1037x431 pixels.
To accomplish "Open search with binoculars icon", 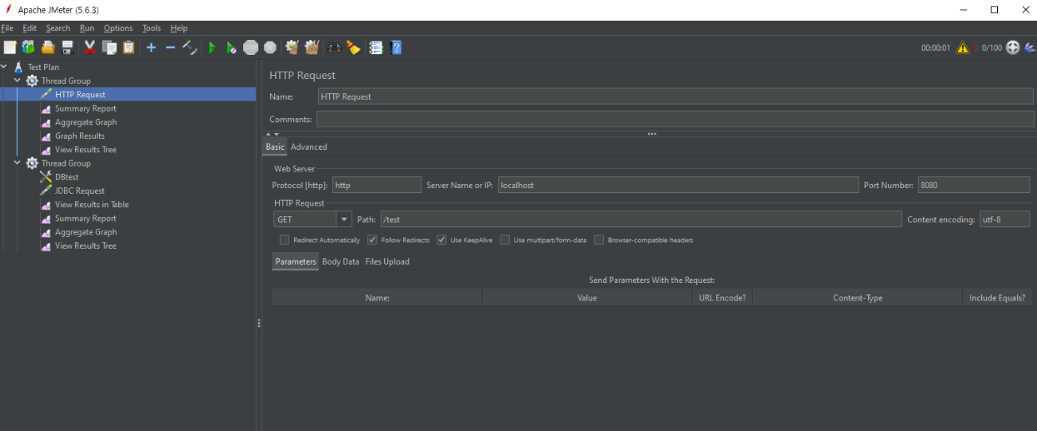I will tap(334, 47).
